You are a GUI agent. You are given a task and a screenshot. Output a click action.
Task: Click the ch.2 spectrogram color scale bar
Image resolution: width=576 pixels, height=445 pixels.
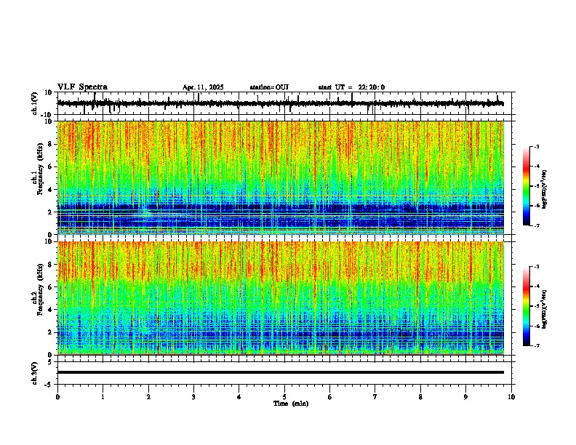(527, 306)
